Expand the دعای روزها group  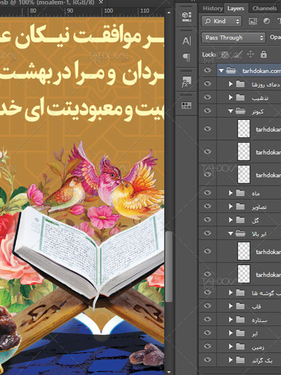tap(231, 84)
